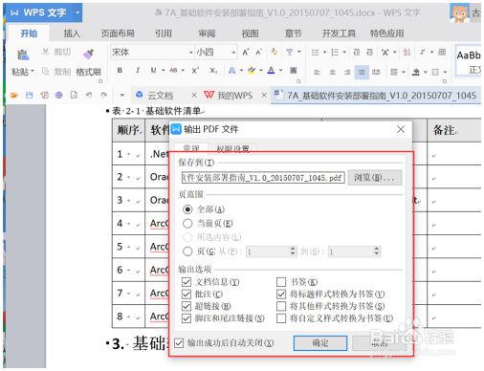484x371 pixels.
Task: Open the quick access toolbar customize arrow
Action: [121, 95]
